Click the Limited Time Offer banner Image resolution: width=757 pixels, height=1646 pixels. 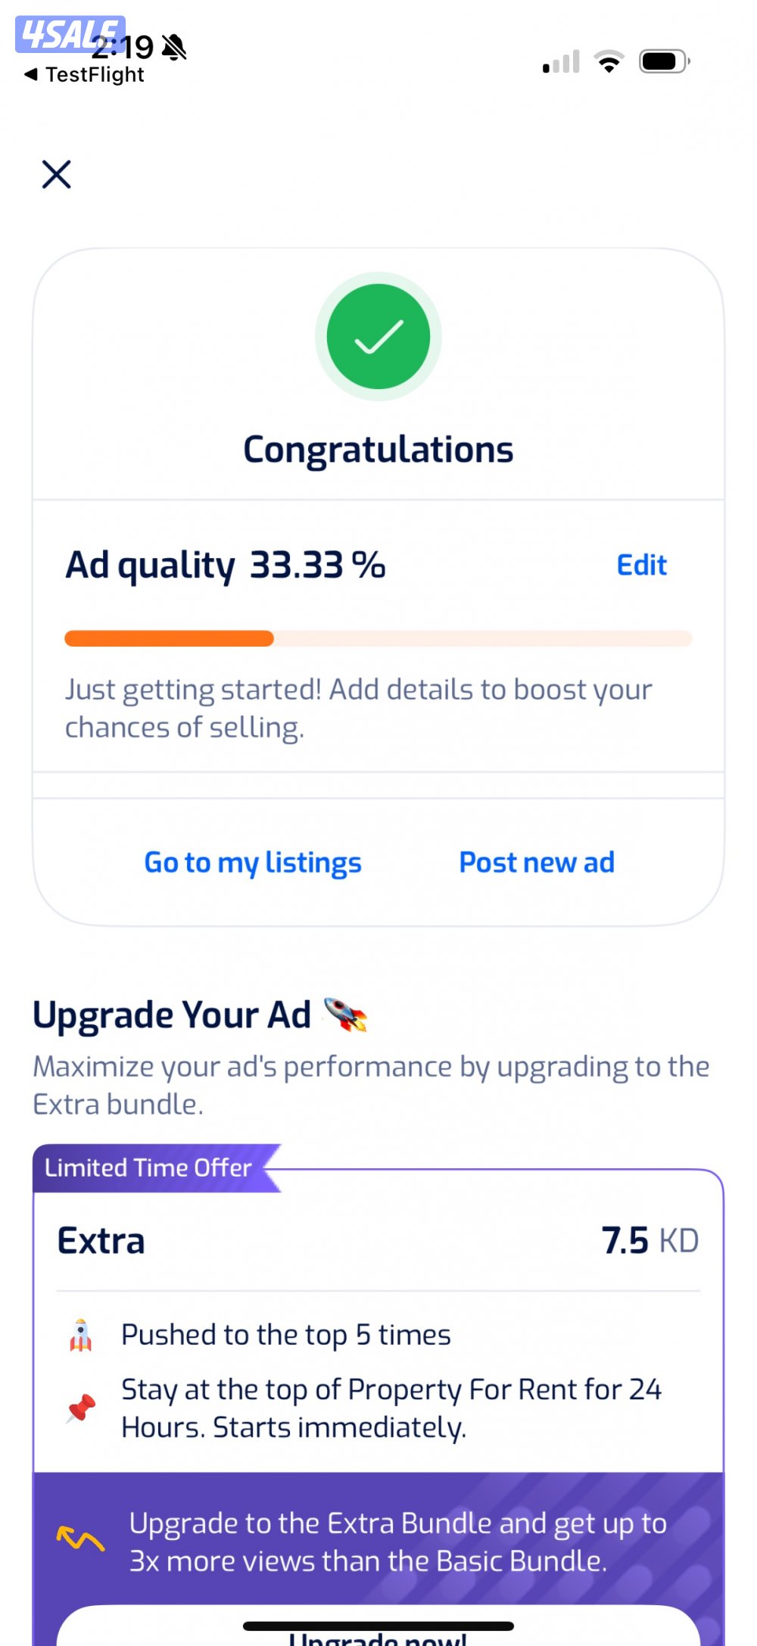click(149, 1168)
